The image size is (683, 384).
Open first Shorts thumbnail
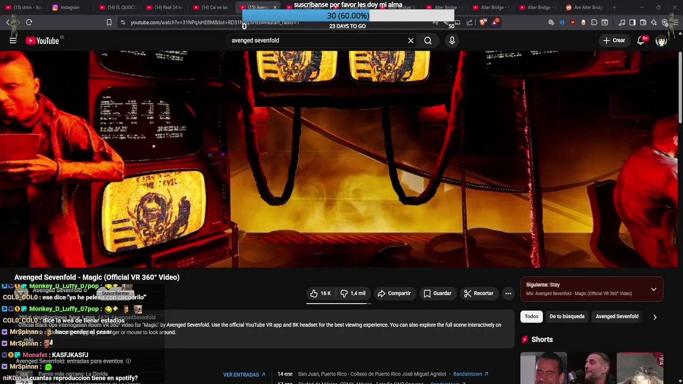pos(543,368)
